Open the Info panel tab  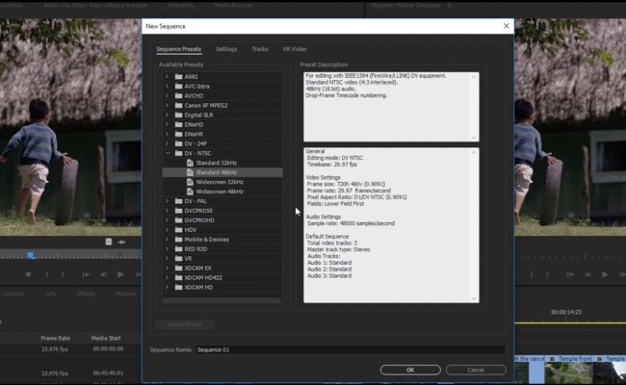pyautogui.click(x=51, y=294)
